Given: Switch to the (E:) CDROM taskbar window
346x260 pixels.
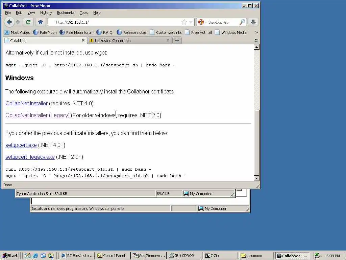Looking at the screenshot, I should (x=185, y=256).
